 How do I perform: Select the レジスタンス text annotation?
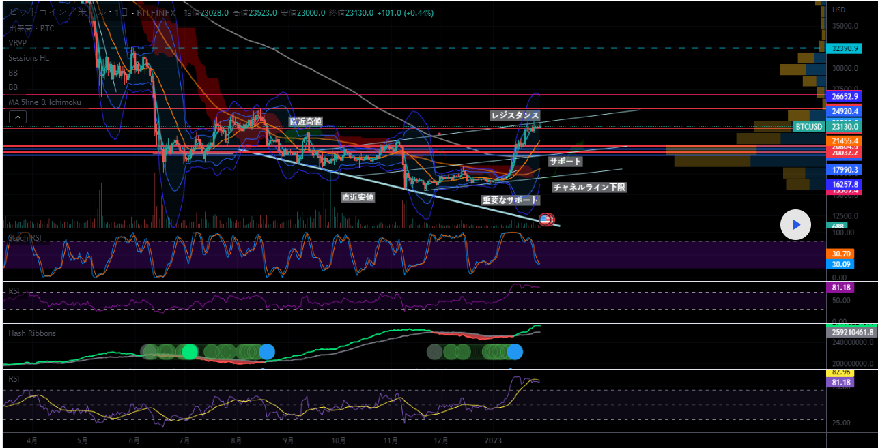pos(515,115)
